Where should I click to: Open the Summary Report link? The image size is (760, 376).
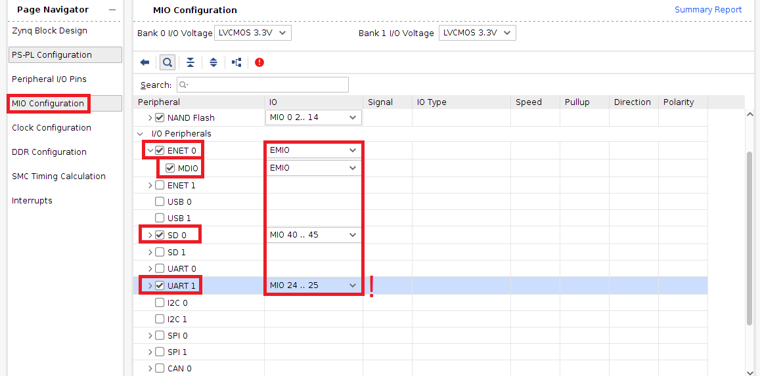pos(708,10)
